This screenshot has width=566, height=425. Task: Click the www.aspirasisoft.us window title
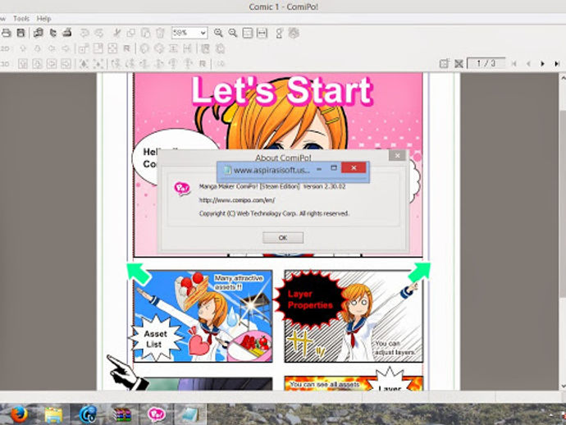tap(272, 170)
